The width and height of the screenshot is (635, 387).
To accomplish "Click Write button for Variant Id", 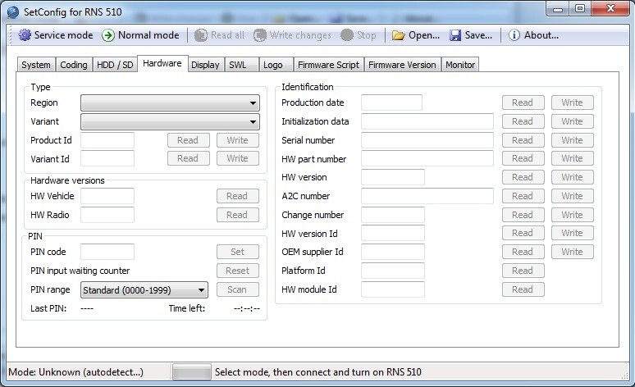I will pyautogui.click(x=238, y=158).
